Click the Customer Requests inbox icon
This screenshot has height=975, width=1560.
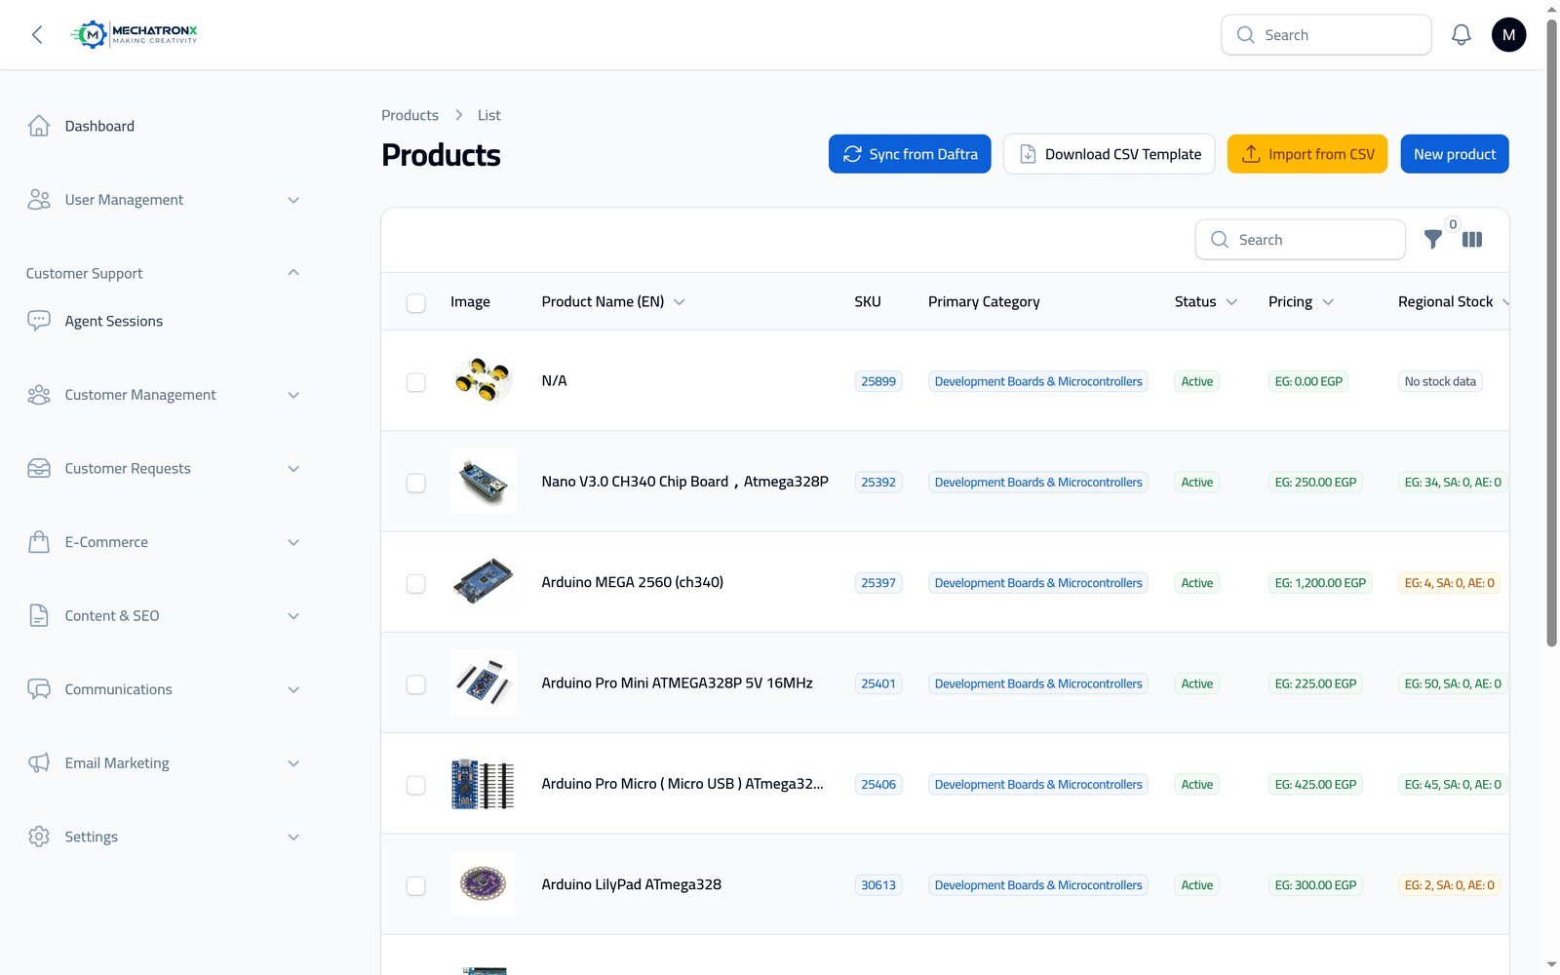click(39, 469)
